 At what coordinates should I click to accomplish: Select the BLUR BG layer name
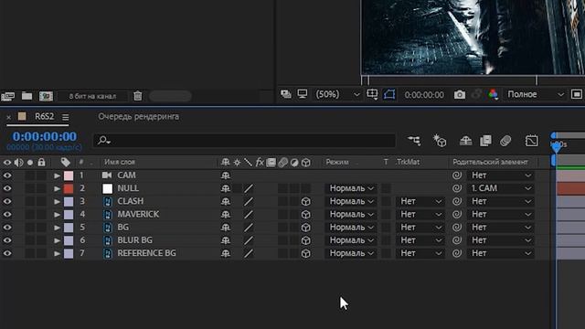pos(134,240)
